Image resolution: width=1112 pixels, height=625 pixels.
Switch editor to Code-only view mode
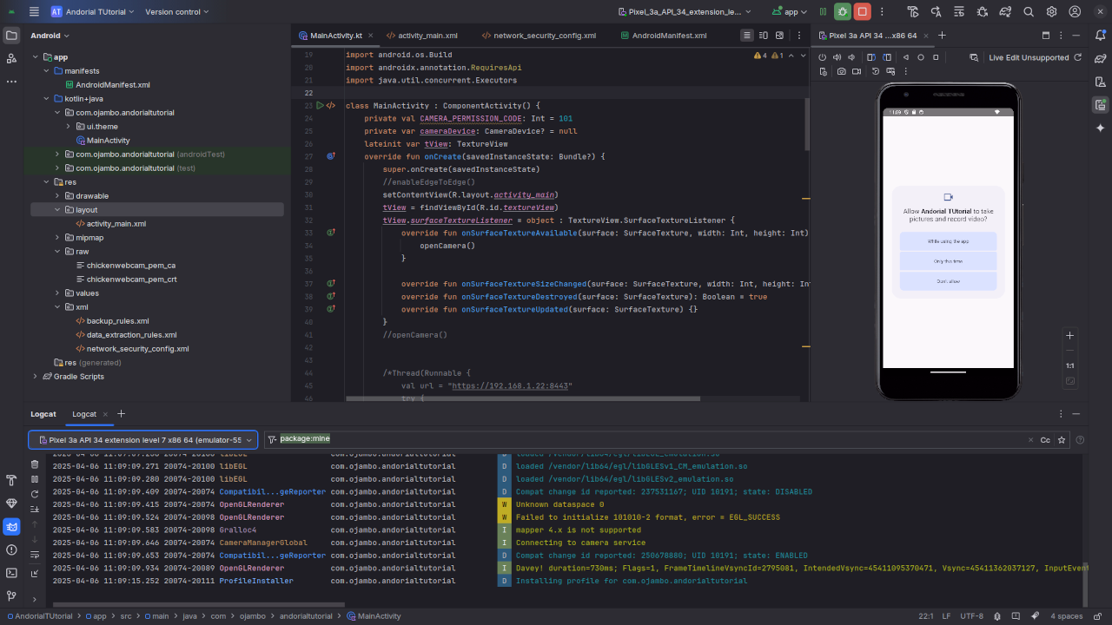pyautogui.click(x=746, y=36)
